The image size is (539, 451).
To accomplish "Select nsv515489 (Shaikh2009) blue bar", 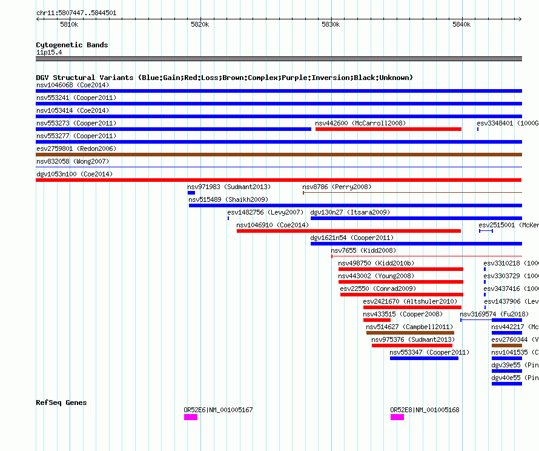I will click(355, 205).
